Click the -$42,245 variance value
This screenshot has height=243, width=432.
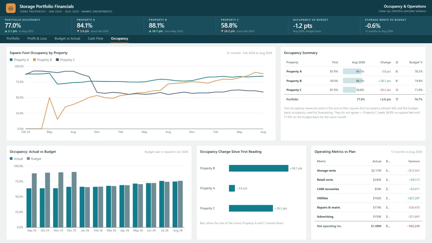(x=413, y=226)
